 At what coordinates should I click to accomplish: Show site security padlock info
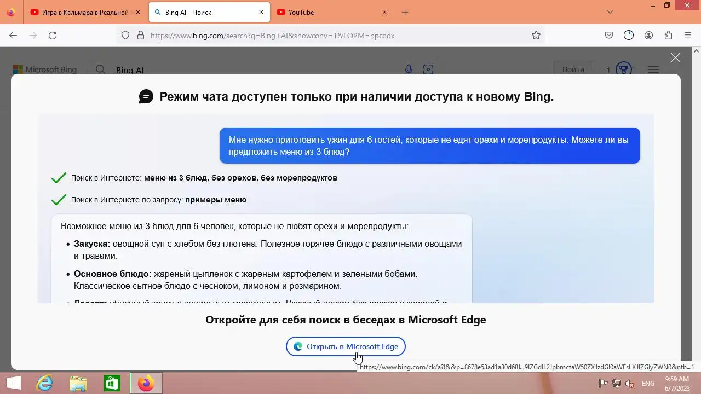(141, 35)
